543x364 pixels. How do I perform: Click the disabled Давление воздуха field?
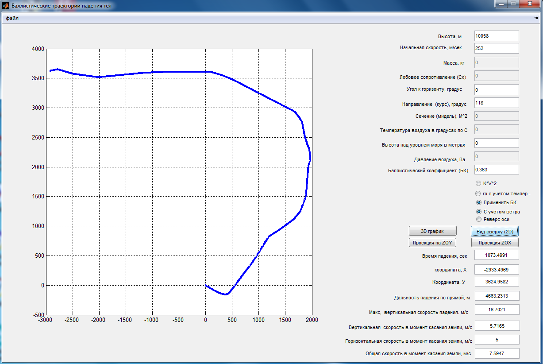pyautogui.click(x=496, y=156)
